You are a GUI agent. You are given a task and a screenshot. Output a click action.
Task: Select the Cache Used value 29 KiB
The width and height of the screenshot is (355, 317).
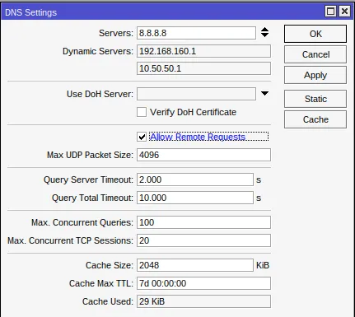(203, 301)
